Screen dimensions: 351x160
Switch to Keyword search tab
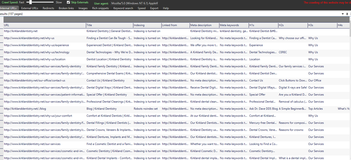click(x=123, y=8)
